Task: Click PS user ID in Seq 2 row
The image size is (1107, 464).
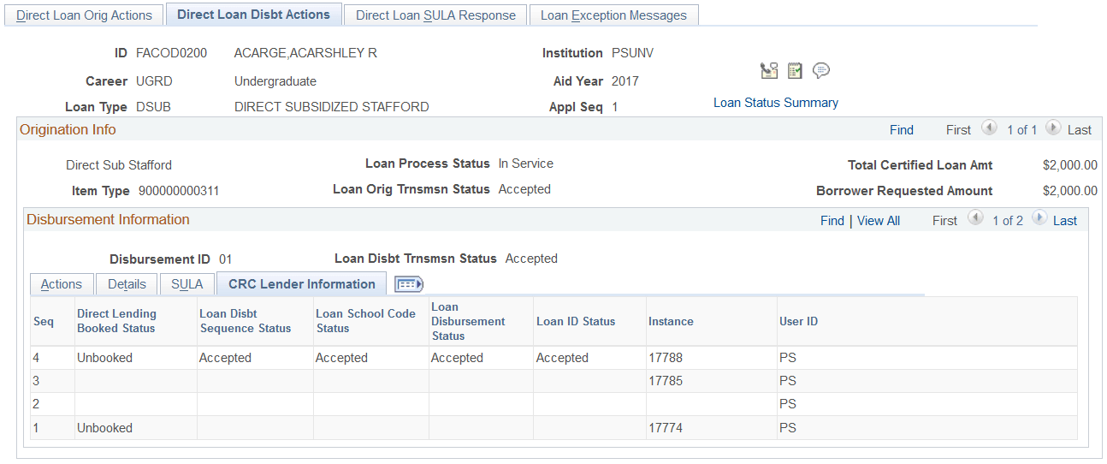Action: click(x=788, y=404)
